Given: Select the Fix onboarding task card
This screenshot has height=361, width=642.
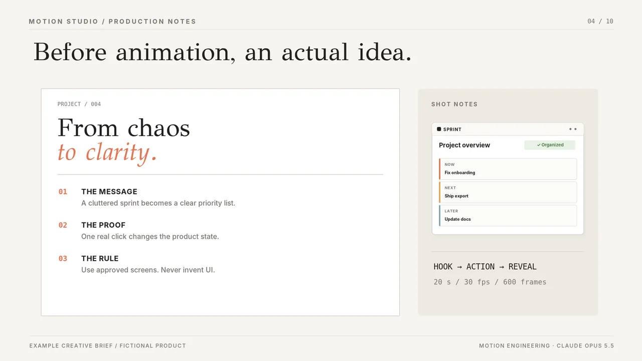Looking at the screenshot, I should (508, 169).
